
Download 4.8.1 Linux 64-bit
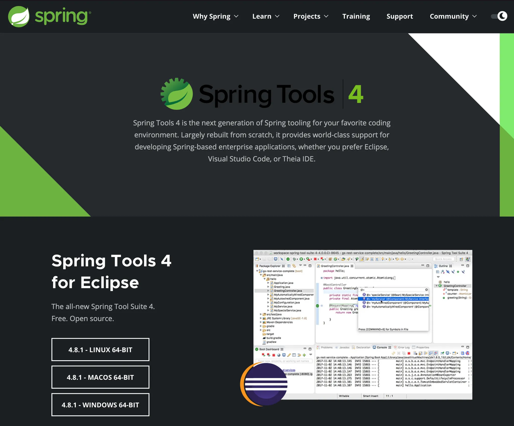(100, 350)
